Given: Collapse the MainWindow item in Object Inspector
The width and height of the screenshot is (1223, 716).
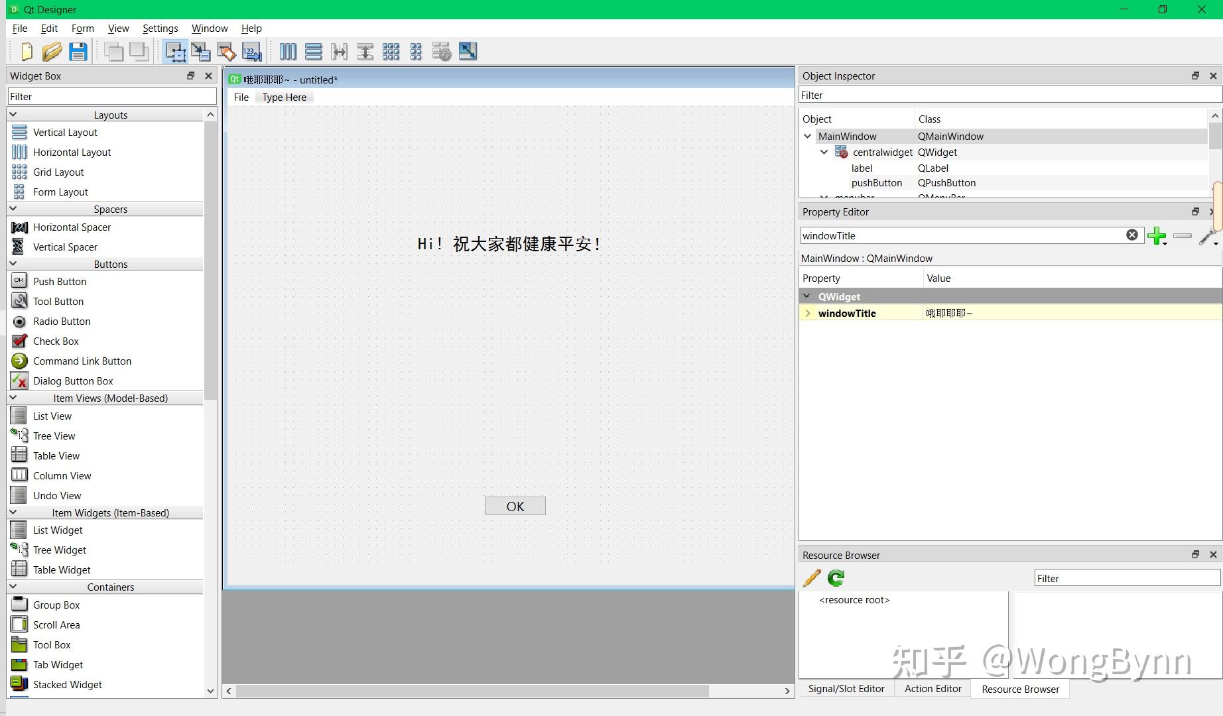Looking at the screenshot, I should point(808,136).
